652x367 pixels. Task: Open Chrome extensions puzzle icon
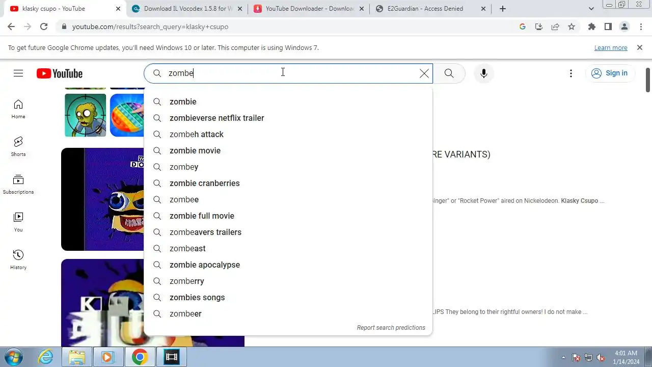(x=592, y=27)
